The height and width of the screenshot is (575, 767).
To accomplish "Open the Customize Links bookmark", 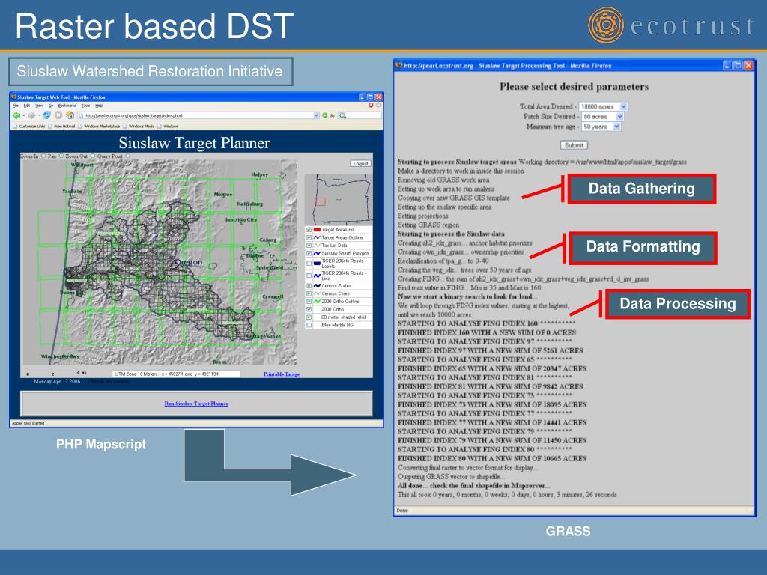I will tap(29, 126).
